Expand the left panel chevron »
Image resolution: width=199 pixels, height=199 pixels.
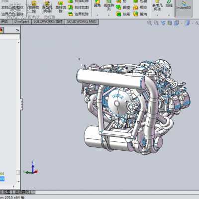pyautogui.click(x=17, y=30)
